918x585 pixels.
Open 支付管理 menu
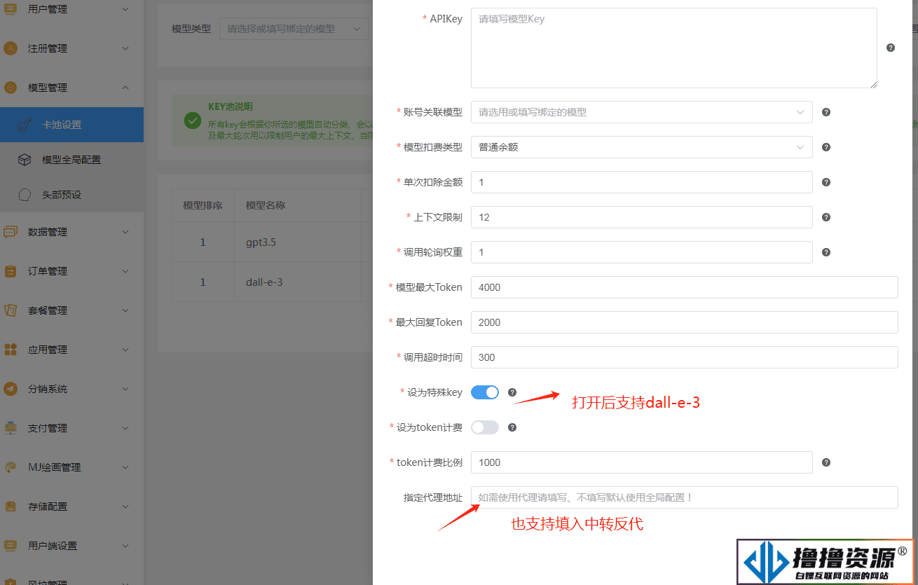71,428
